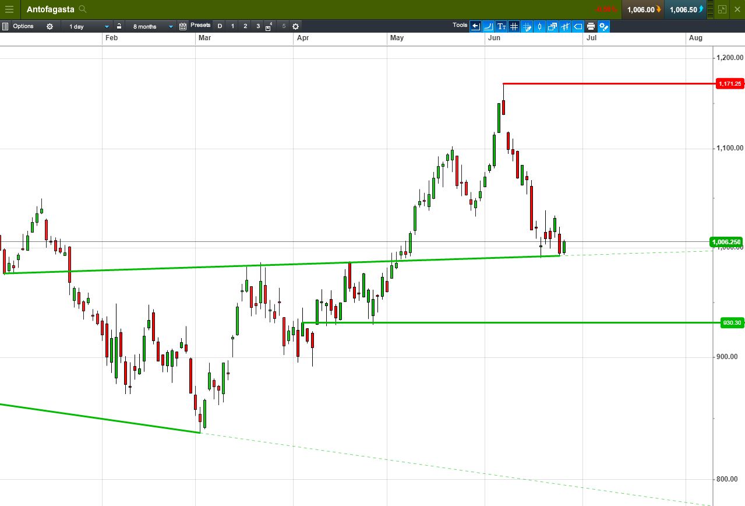Select preset 2
The height and width of the screenshot is (506, 745).
pyautogui.click(x=245, y=26)
